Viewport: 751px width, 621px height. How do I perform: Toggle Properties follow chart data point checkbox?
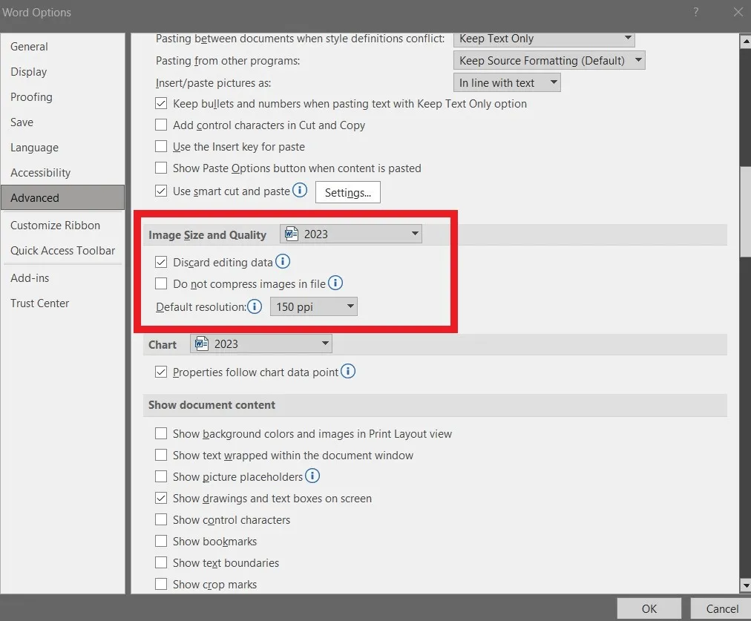pyautogui.click(x=161, y=372)
